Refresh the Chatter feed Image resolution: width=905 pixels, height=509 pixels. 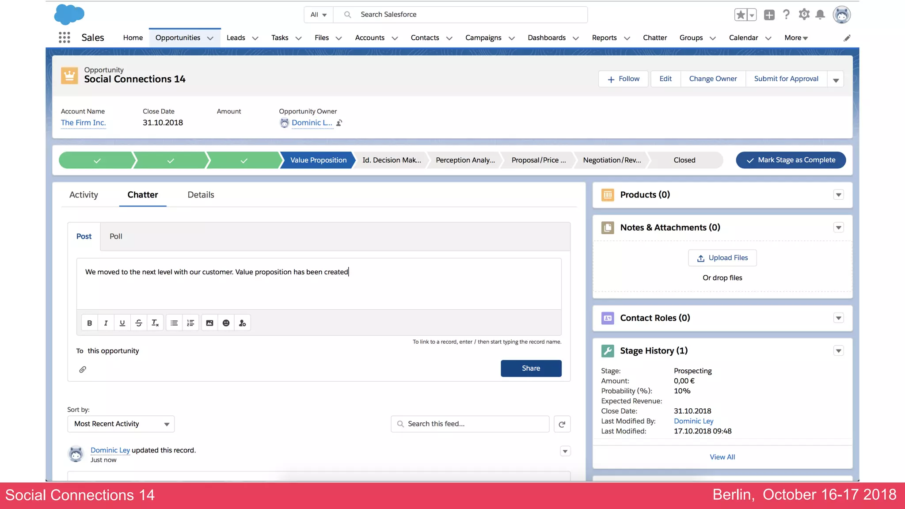[x=562, y=424]
